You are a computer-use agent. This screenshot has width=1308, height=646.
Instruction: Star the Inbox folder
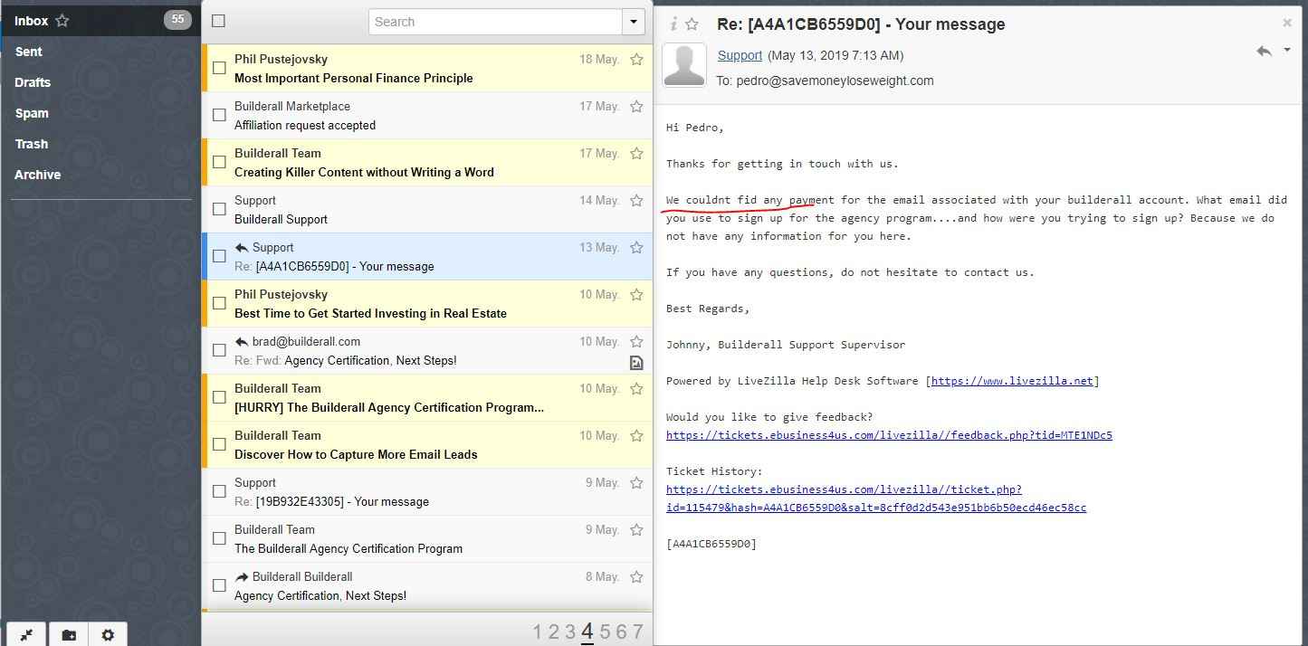coord(62,20)
